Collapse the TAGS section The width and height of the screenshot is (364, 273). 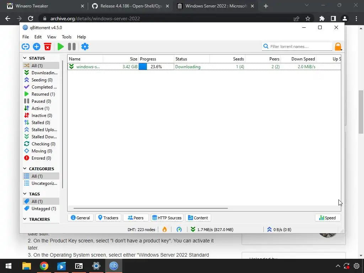[x=25, y=194]
